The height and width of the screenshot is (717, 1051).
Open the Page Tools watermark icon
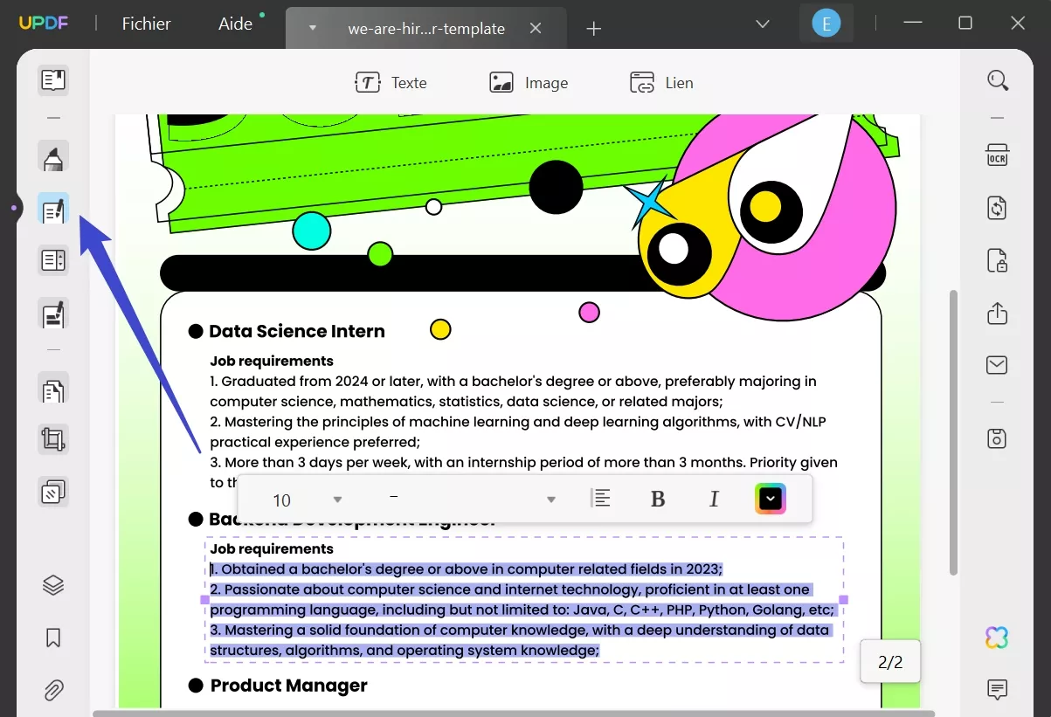[x=53, y=492]
